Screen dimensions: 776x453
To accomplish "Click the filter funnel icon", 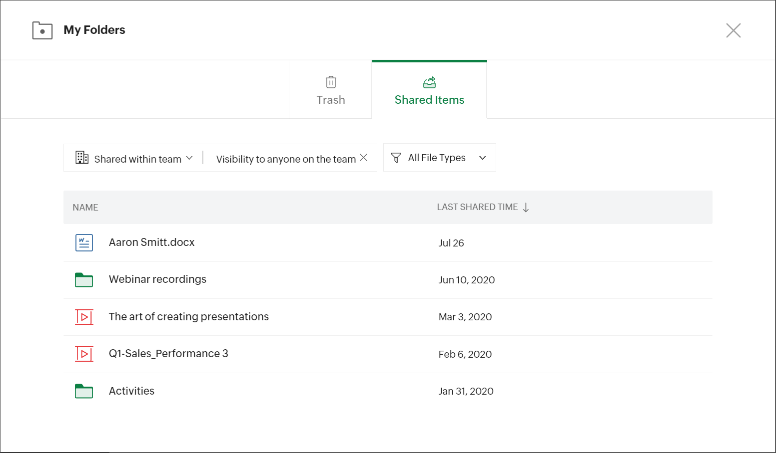I will click(x=396, y=158).
